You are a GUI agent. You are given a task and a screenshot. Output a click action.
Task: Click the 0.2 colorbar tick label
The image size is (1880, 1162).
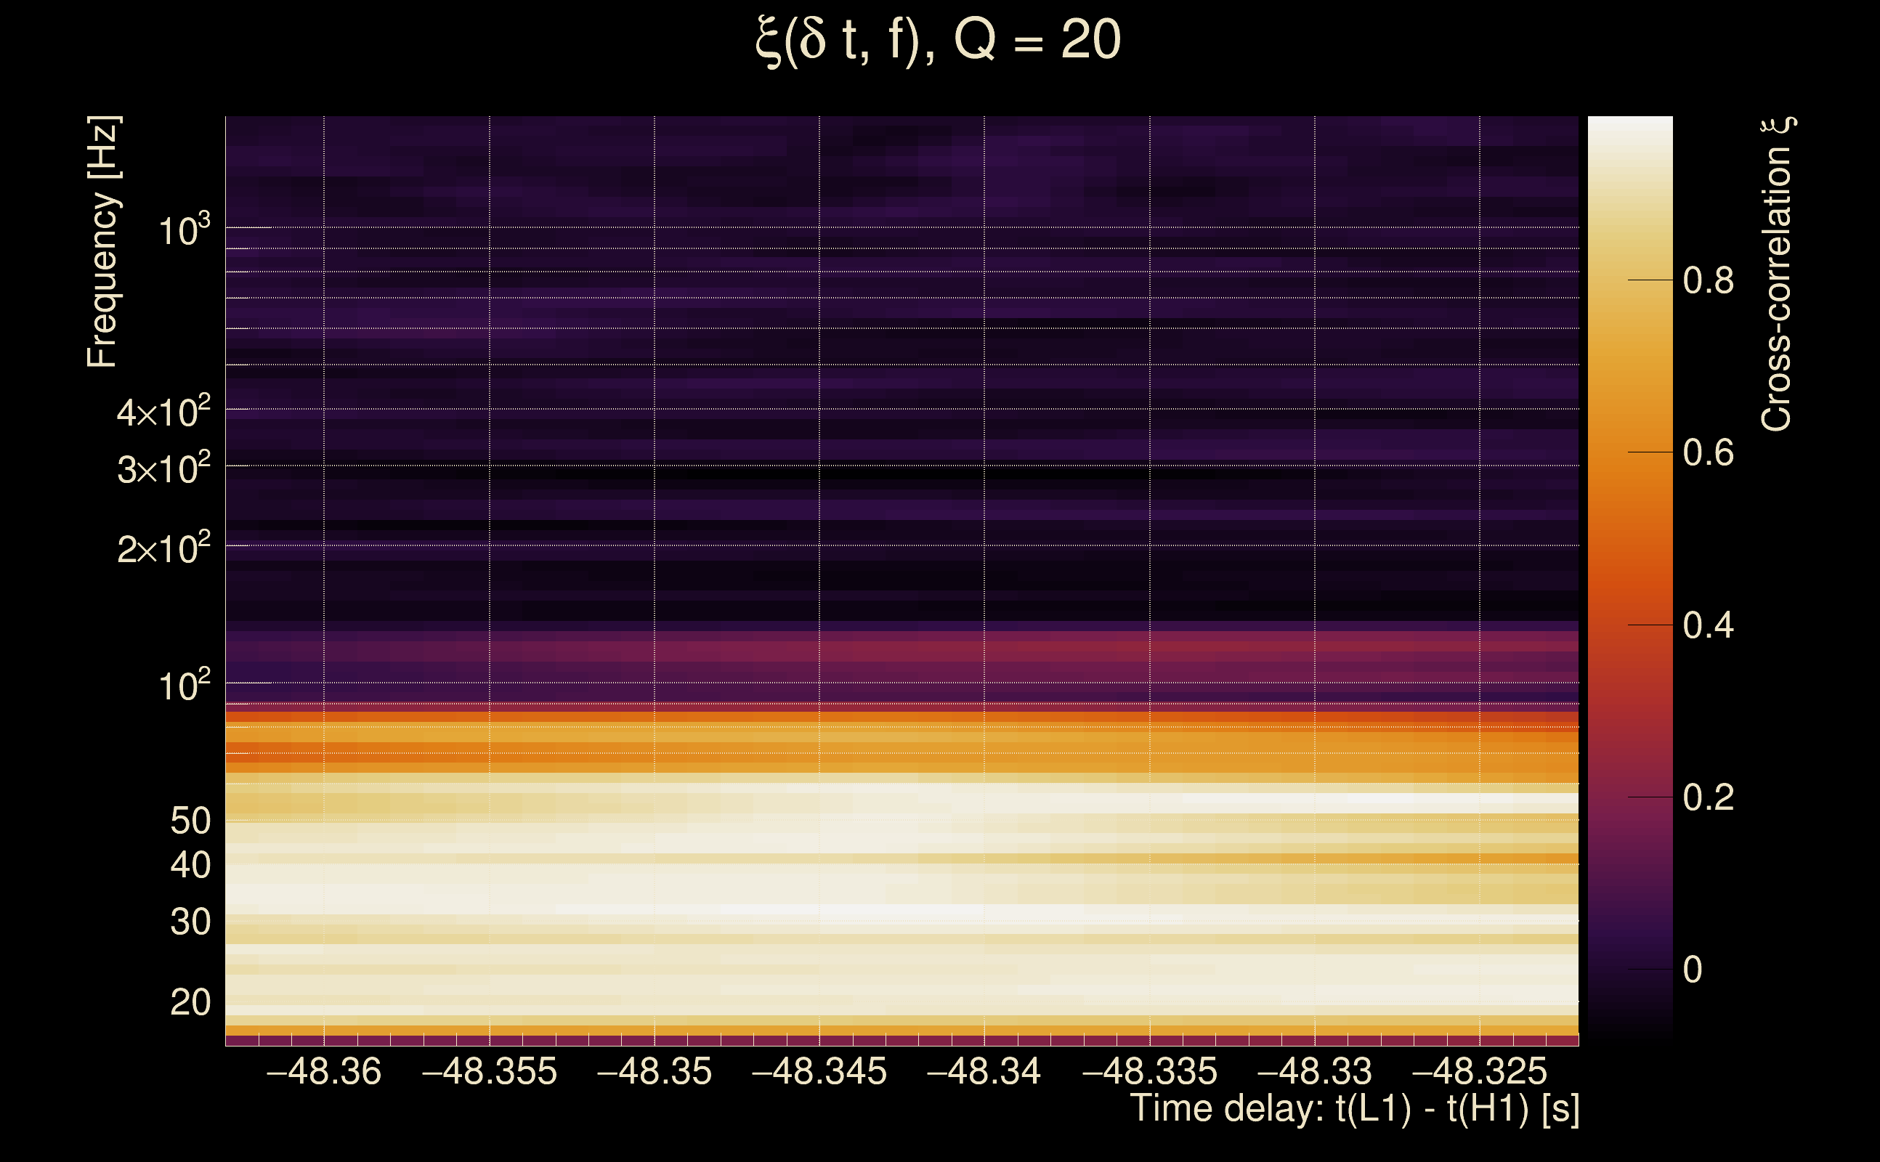[x=1708, y=797]
